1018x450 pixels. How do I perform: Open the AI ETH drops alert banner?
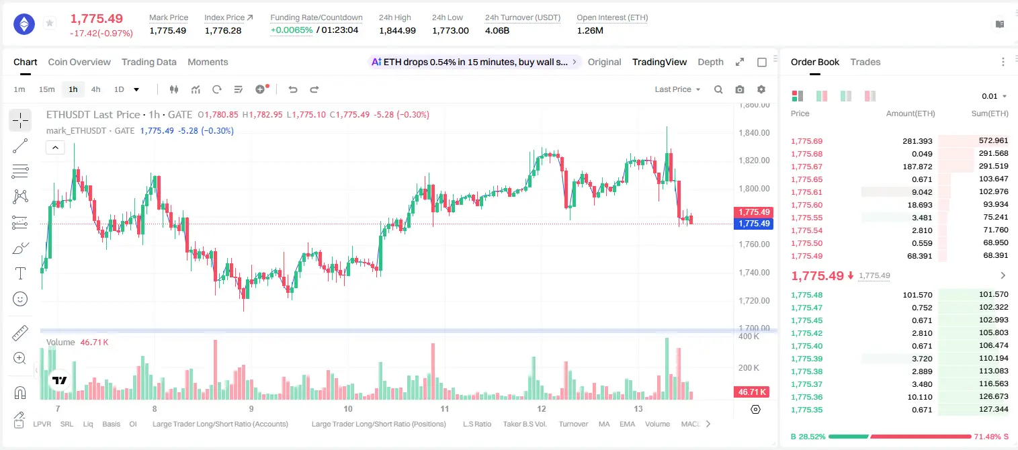point(474,62)
